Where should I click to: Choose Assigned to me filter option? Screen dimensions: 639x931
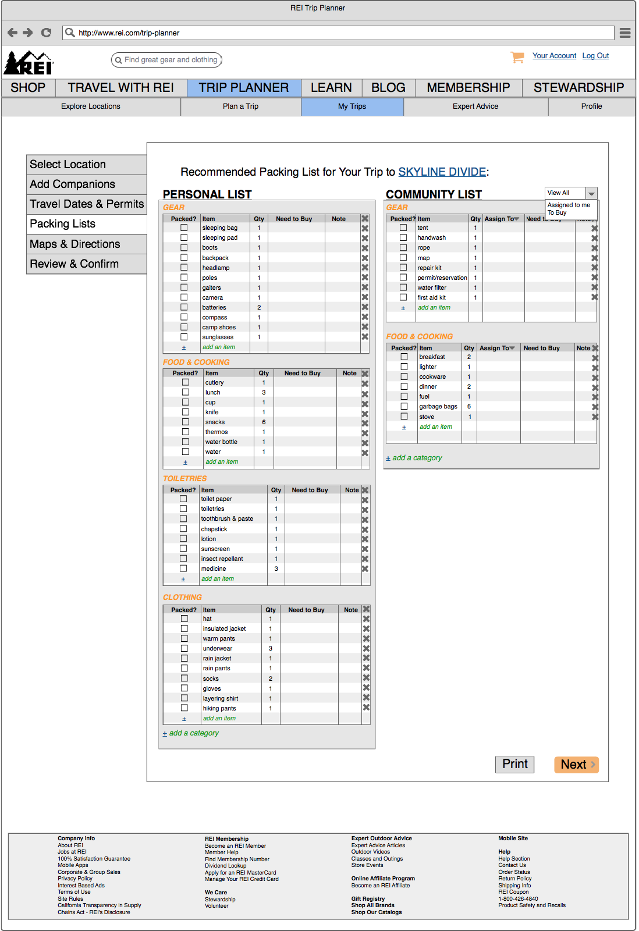[x=569, y=205]
